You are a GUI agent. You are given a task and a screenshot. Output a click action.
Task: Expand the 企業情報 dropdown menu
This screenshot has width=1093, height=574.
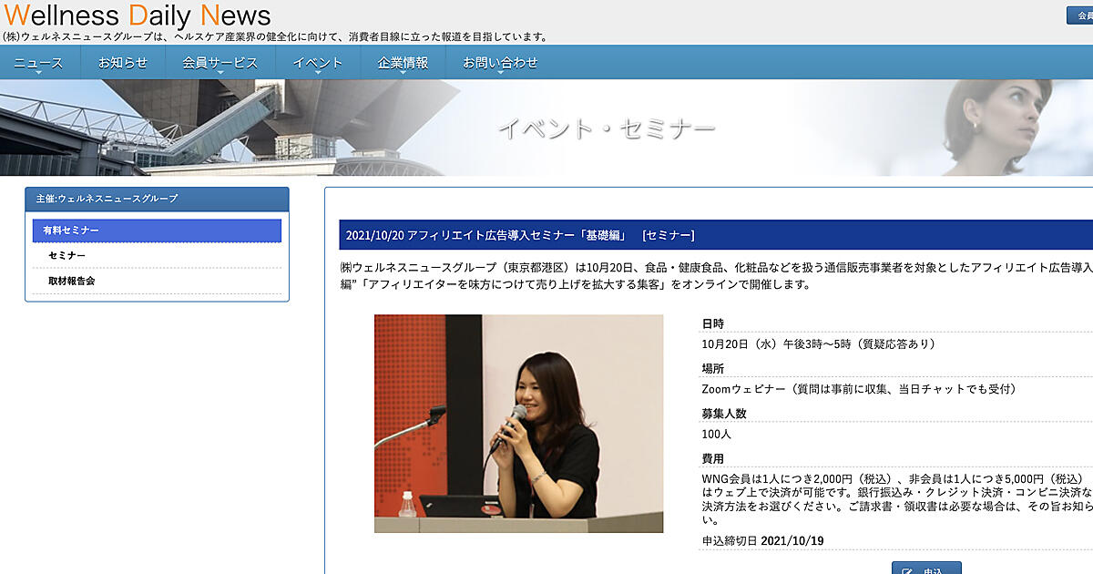point(403,63)
